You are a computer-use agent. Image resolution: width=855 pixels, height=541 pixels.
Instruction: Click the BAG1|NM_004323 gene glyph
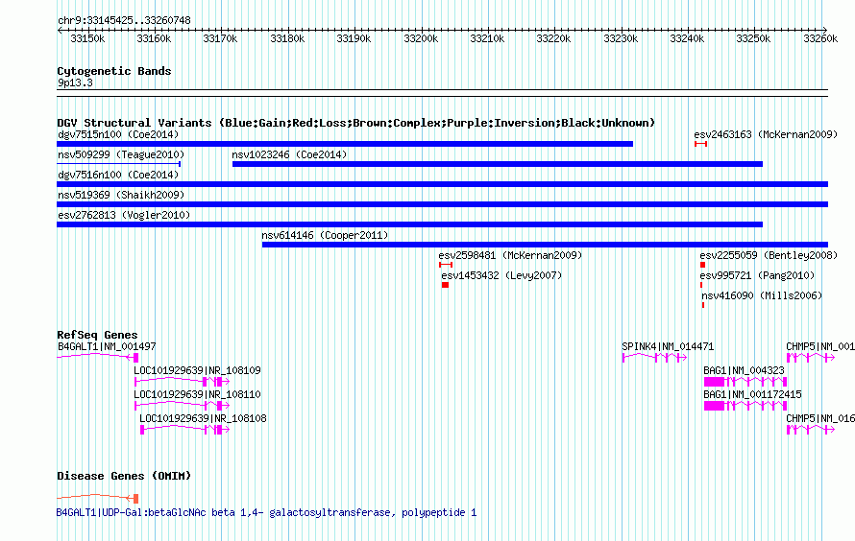(x=745, y=382)
